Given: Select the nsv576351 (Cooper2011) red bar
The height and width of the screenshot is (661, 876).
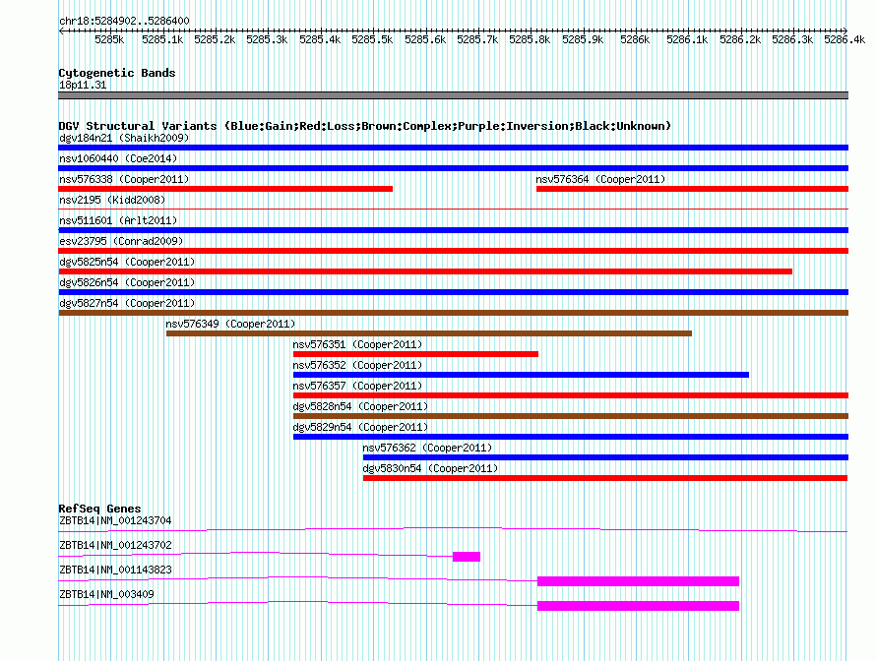Looking at the screenshot, I should tap(415, 354).
